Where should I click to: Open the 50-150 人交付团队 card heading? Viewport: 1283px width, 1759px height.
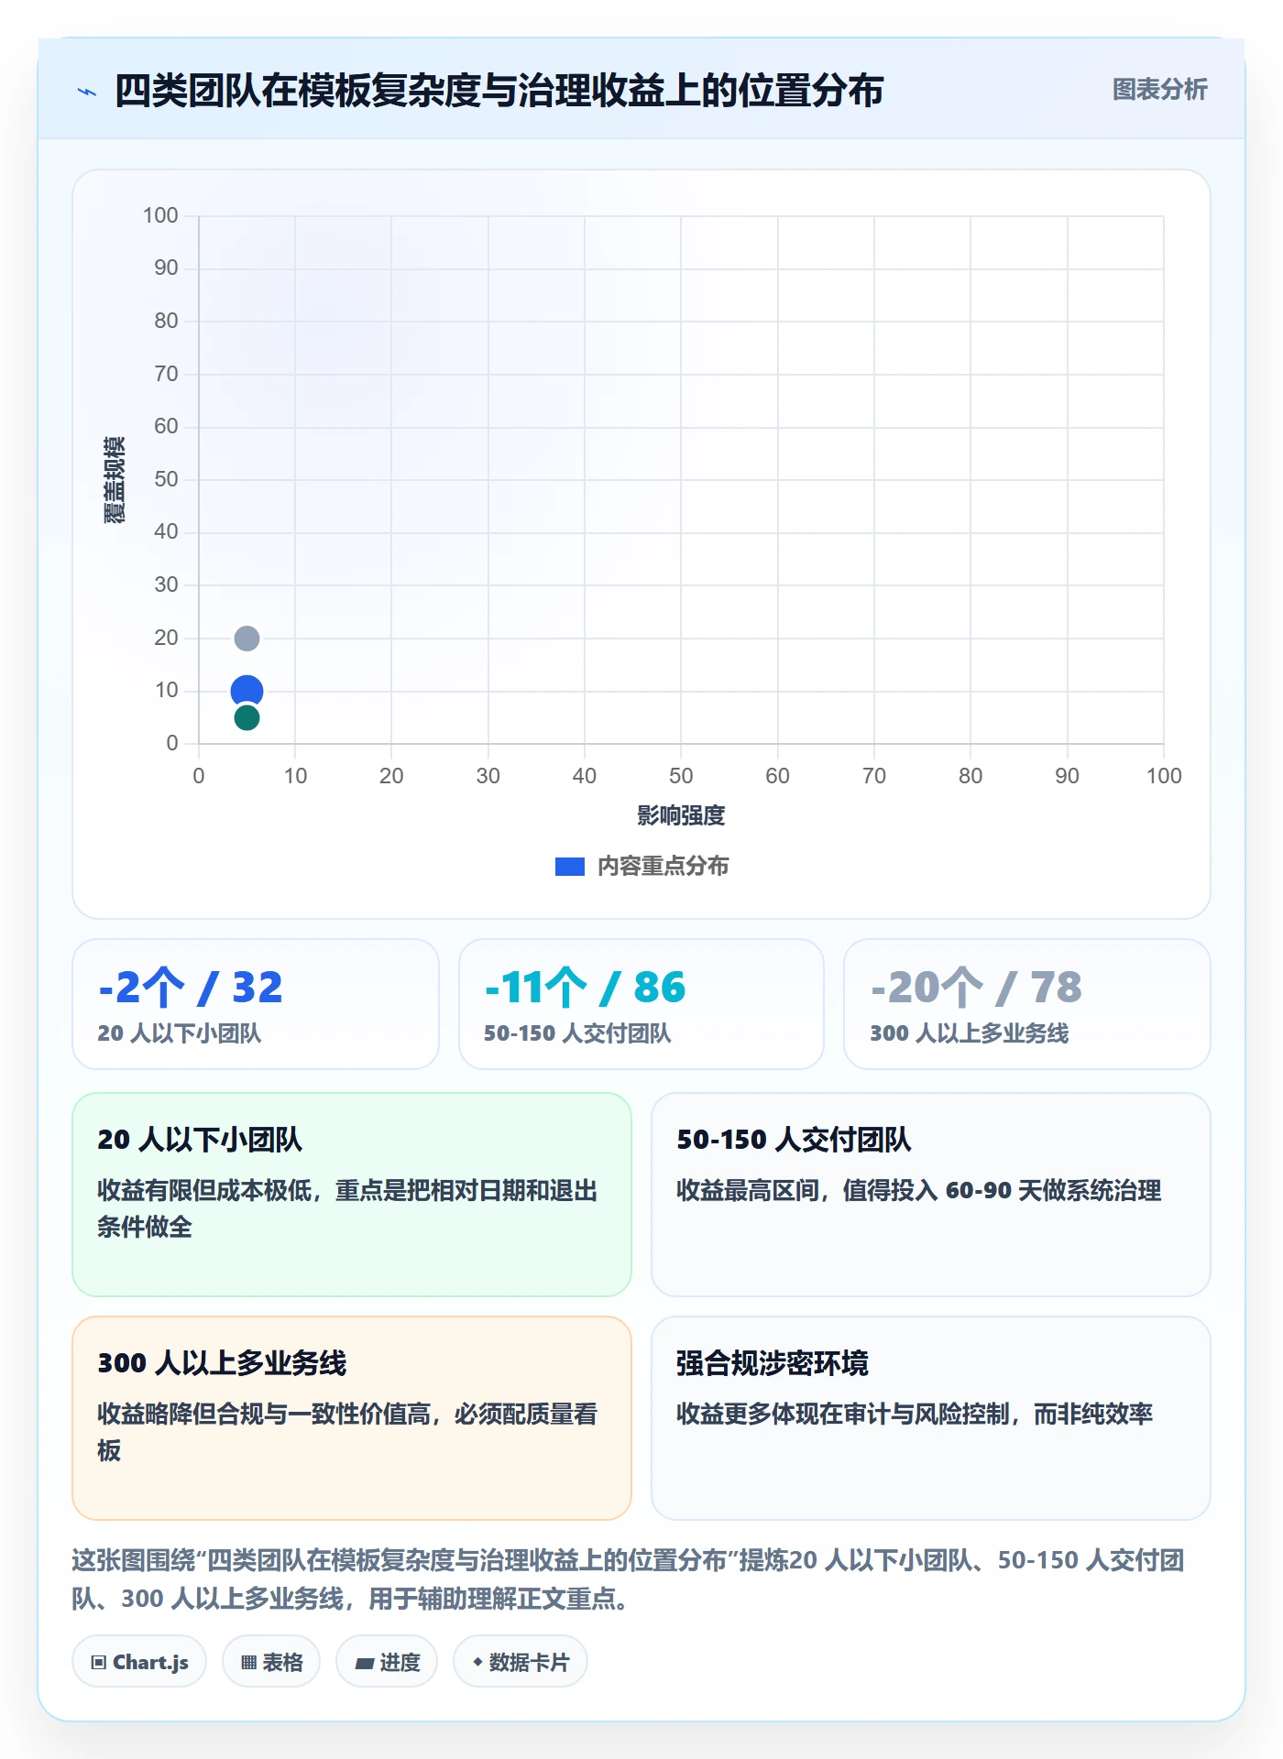coord(794,1140)
